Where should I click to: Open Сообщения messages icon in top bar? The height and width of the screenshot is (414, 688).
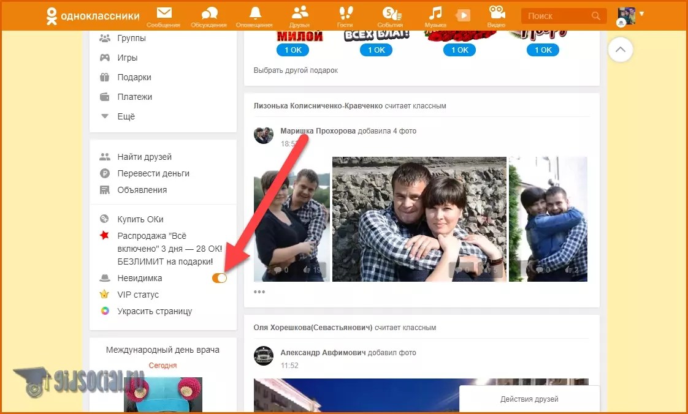[x=163, y=15]
